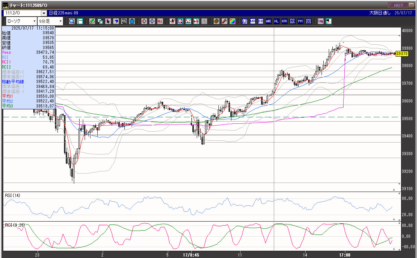Toggle the ATR indicator button

point(285,21)
